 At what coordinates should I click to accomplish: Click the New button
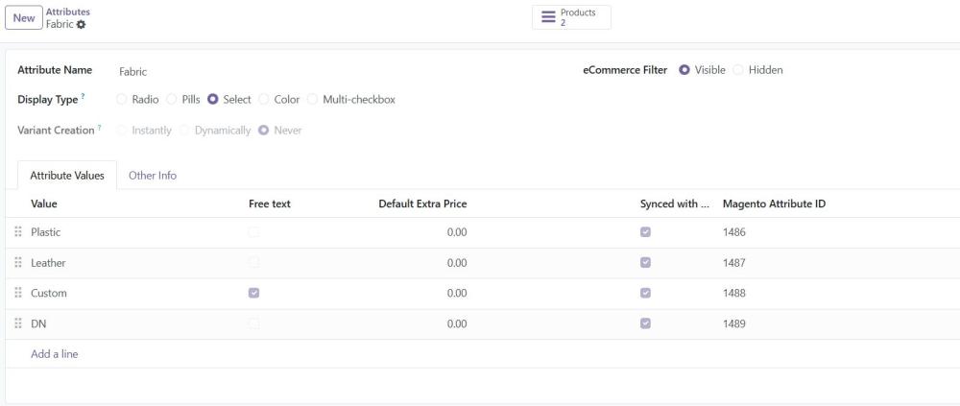(24, 18)
